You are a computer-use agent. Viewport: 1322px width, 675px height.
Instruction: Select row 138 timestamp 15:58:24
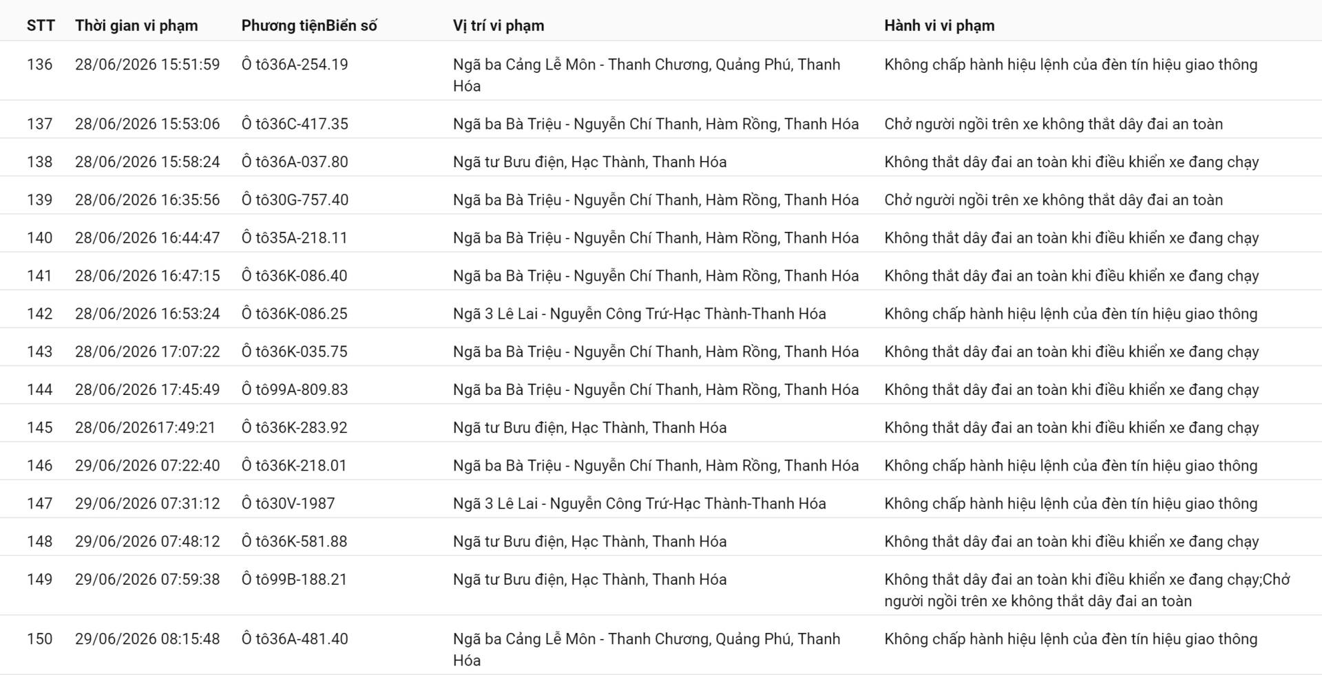[147, 162]
